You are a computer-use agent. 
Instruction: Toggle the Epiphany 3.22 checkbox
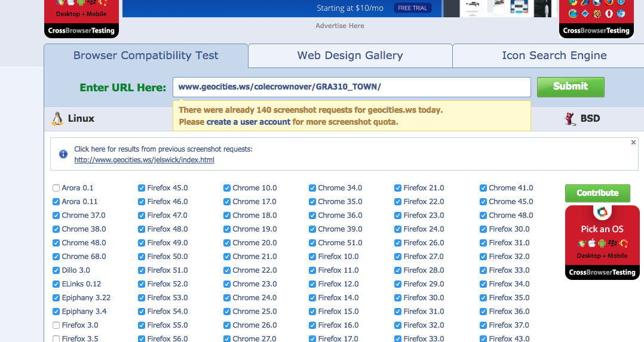coord(56,298)
